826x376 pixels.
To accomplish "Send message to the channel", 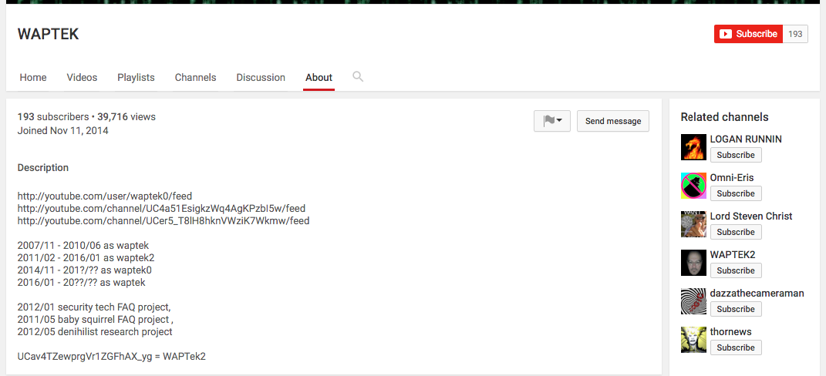I will [x=613, y=121].
